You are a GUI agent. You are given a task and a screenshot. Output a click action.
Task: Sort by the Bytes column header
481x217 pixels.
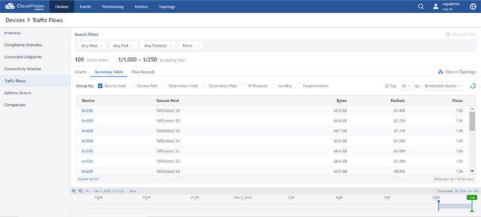(x=341, y=100)
